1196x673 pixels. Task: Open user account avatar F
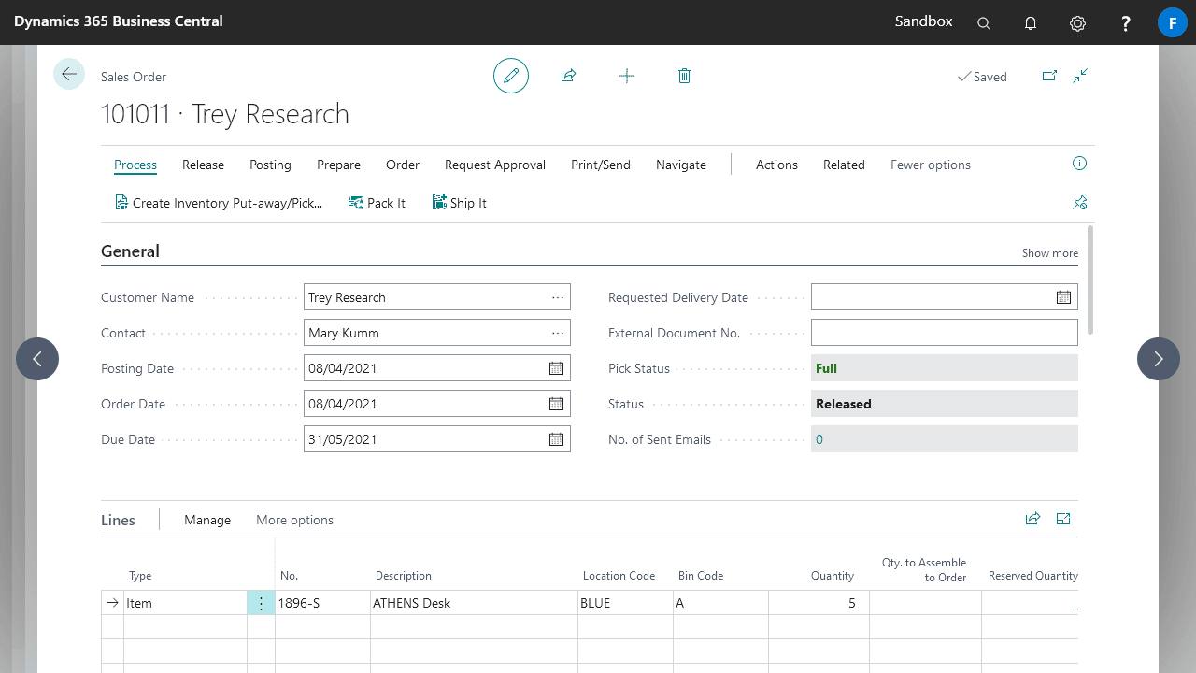(x=1173, y=22)
